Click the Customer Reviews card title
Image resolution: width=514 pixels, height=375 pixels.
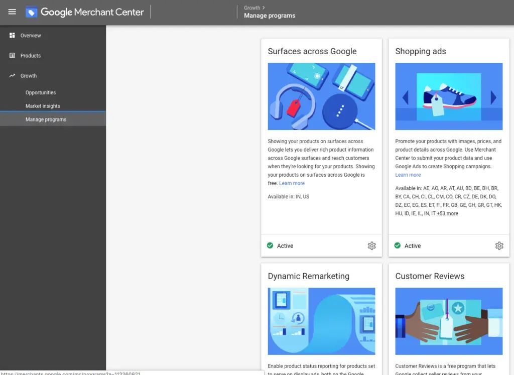pyautogui.click(x=430, y=276)
